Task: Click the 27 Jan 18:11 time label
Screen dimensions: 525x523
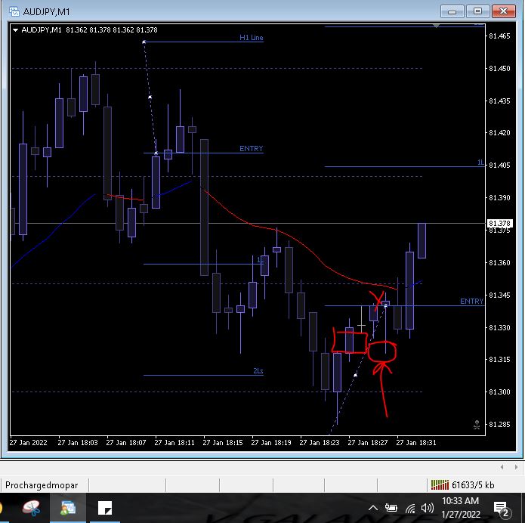Action: 174,443
